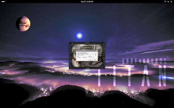This screenshot has height=108, width=174.
Task: Choose Uninstall in the Morrowind launcher
Action: coord(87,62)
